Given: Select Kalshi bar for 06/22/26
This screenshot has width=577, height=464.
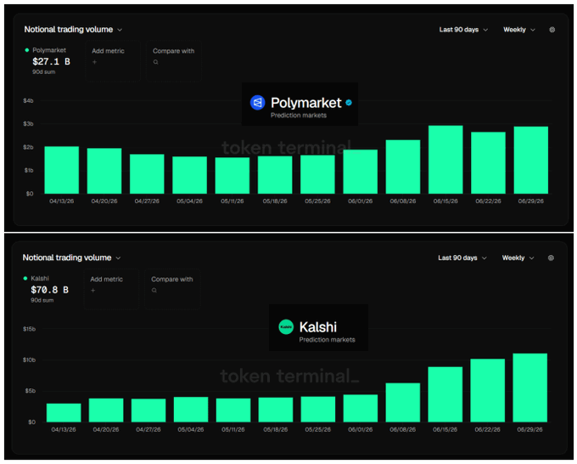Looking at the screenshot, I should [488, 390].
